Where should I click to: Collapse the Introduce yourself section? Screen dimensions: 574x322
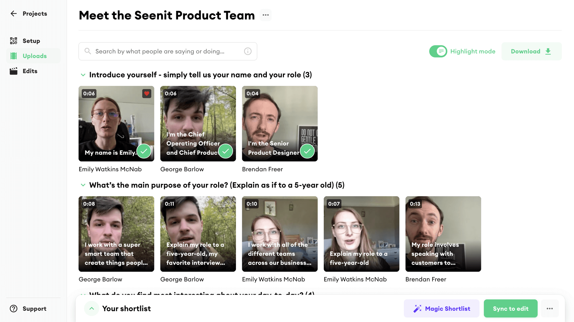[83, 75]
